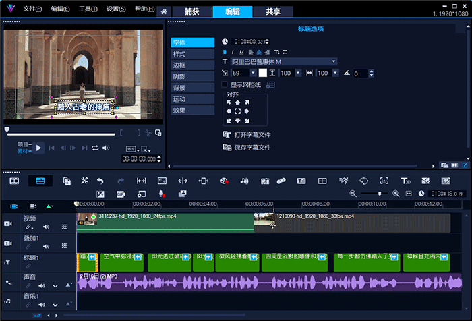Open line spacing 100 dropdown
This screenshot has height=321, width=472.
click(298, 73)
